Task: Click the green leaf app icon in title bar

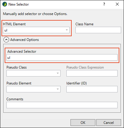Action: 5,4
